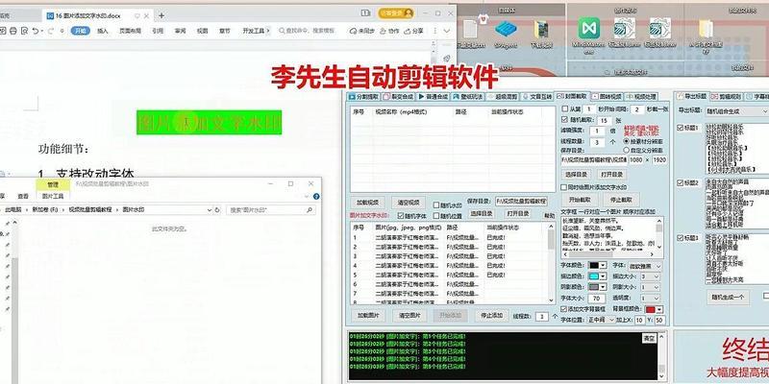
Task: Open the 插入 ribbon tab in WPS
Action: [x=103, y=31]
